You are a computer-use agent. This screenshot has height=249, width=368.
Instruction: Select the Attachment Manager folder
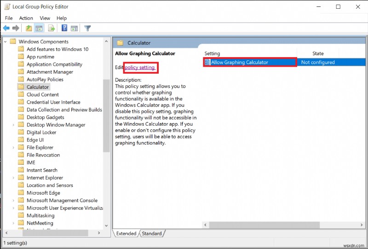[50, 72]
